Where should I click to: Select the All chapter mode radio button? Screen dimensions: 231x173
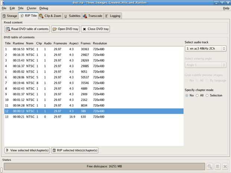coord(197,96)
